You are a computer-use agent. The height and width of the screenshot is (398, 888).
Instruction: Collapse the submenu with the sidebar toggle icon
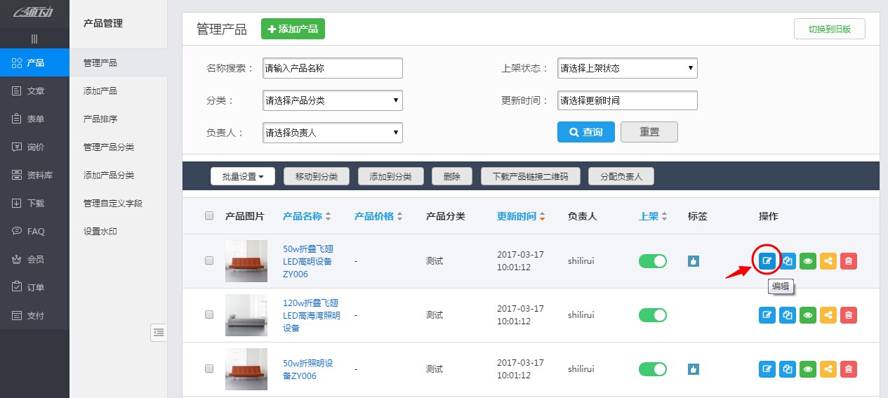click(159, 333)
